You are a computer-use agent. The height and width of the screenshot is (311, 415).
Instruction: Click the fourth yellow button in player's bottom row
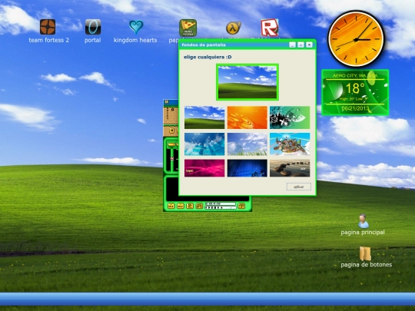coord(199,206)
